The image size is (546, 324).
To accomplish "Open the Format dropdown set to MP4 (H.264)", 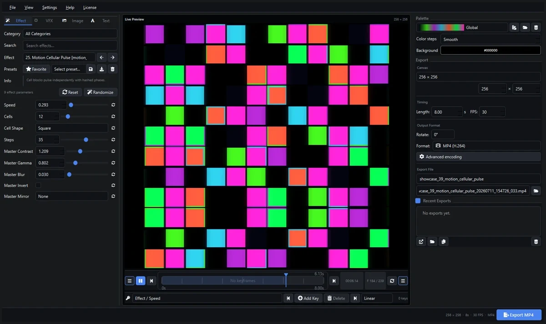I will point(487,146).
